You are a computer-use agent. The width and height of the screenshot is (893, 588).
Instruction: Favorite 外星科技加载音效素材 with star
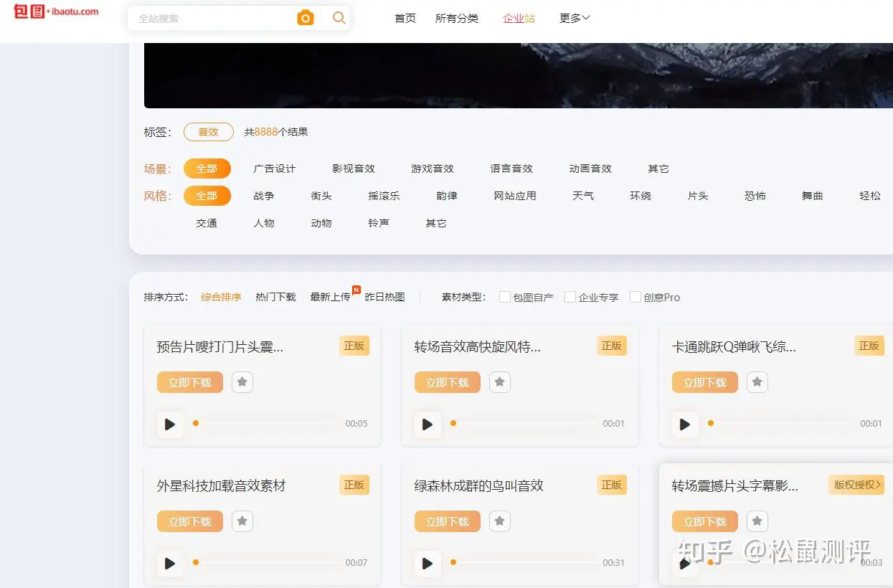pyautogui.click(x=242, y=521)
